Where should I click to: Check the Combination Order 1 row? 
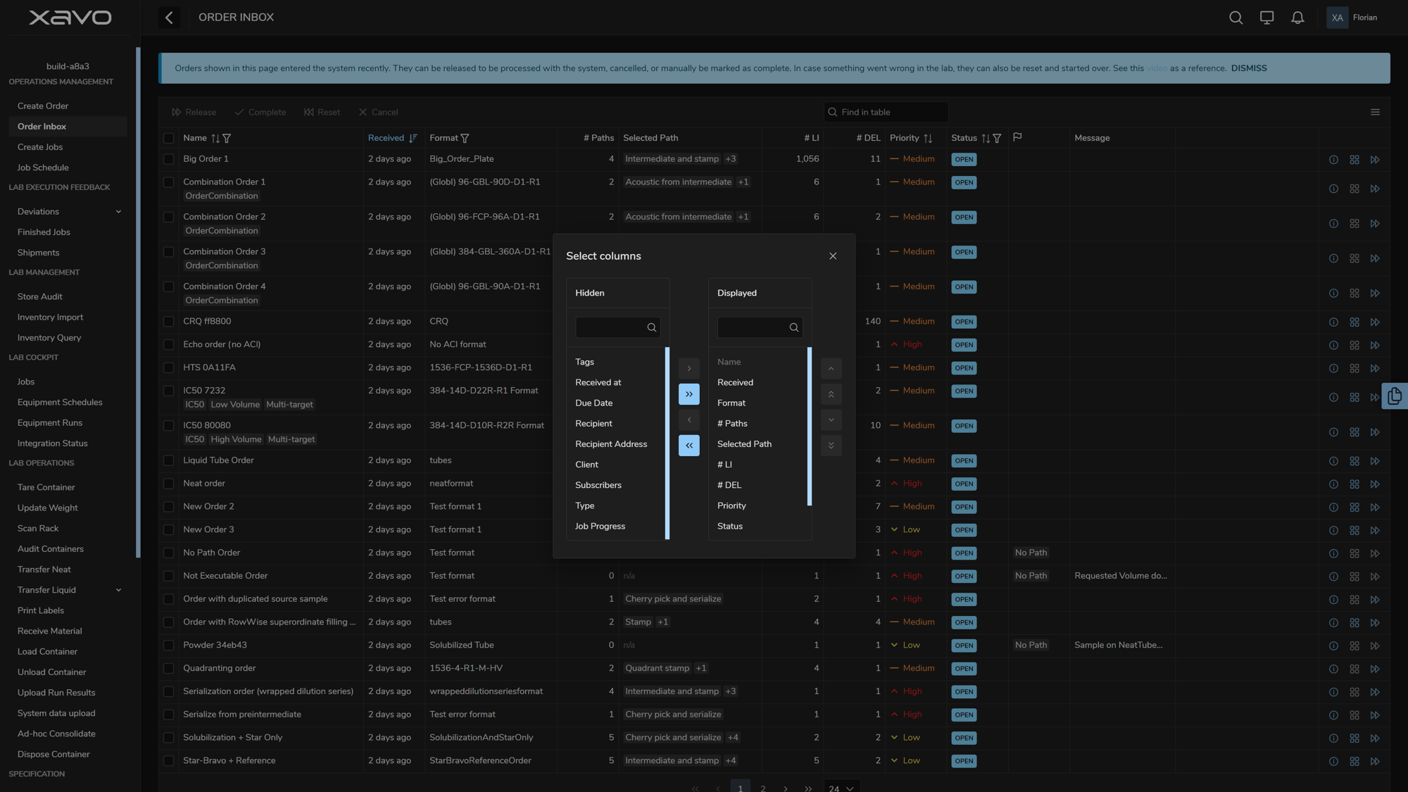(x=169, y=182)
